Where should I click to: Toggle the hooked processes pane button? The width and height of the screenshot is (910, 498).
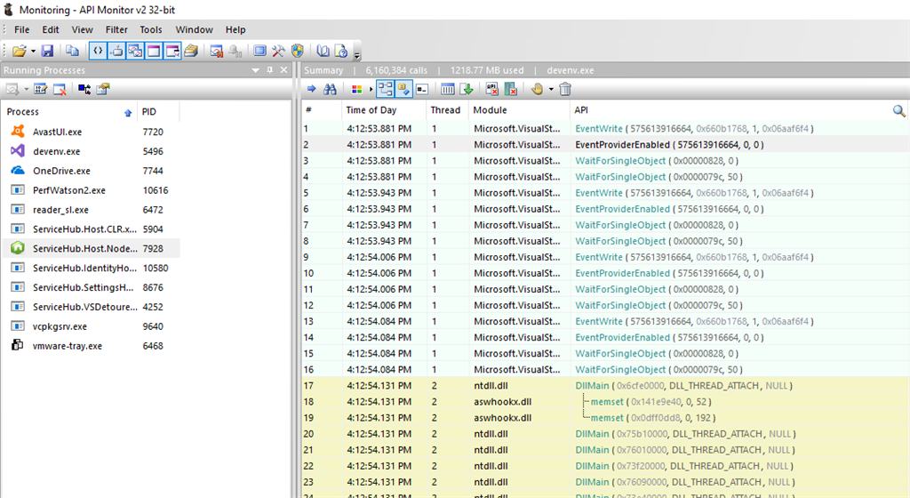tap(116, 51)
